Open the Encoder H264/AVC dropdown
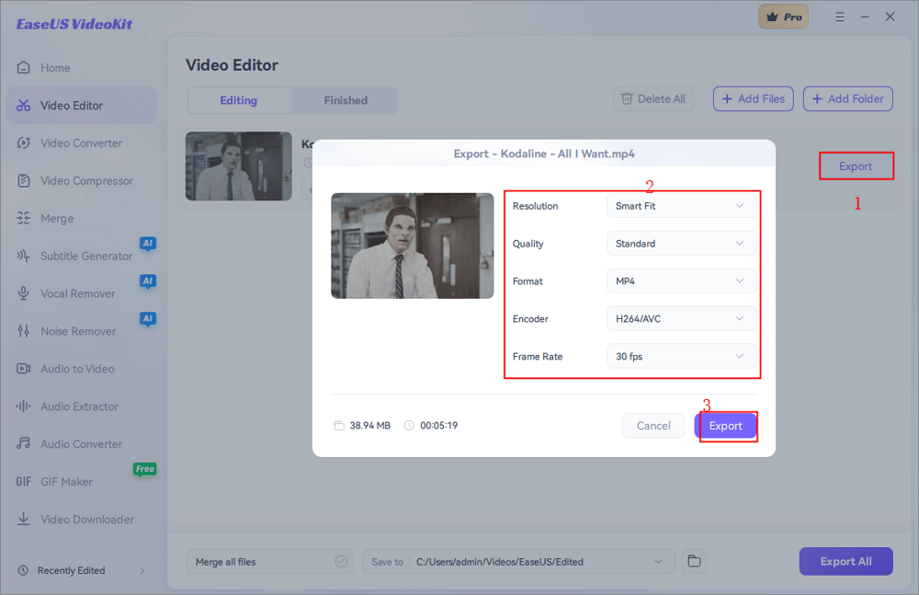Screen dimensions: 919x595 pos(681,318)
